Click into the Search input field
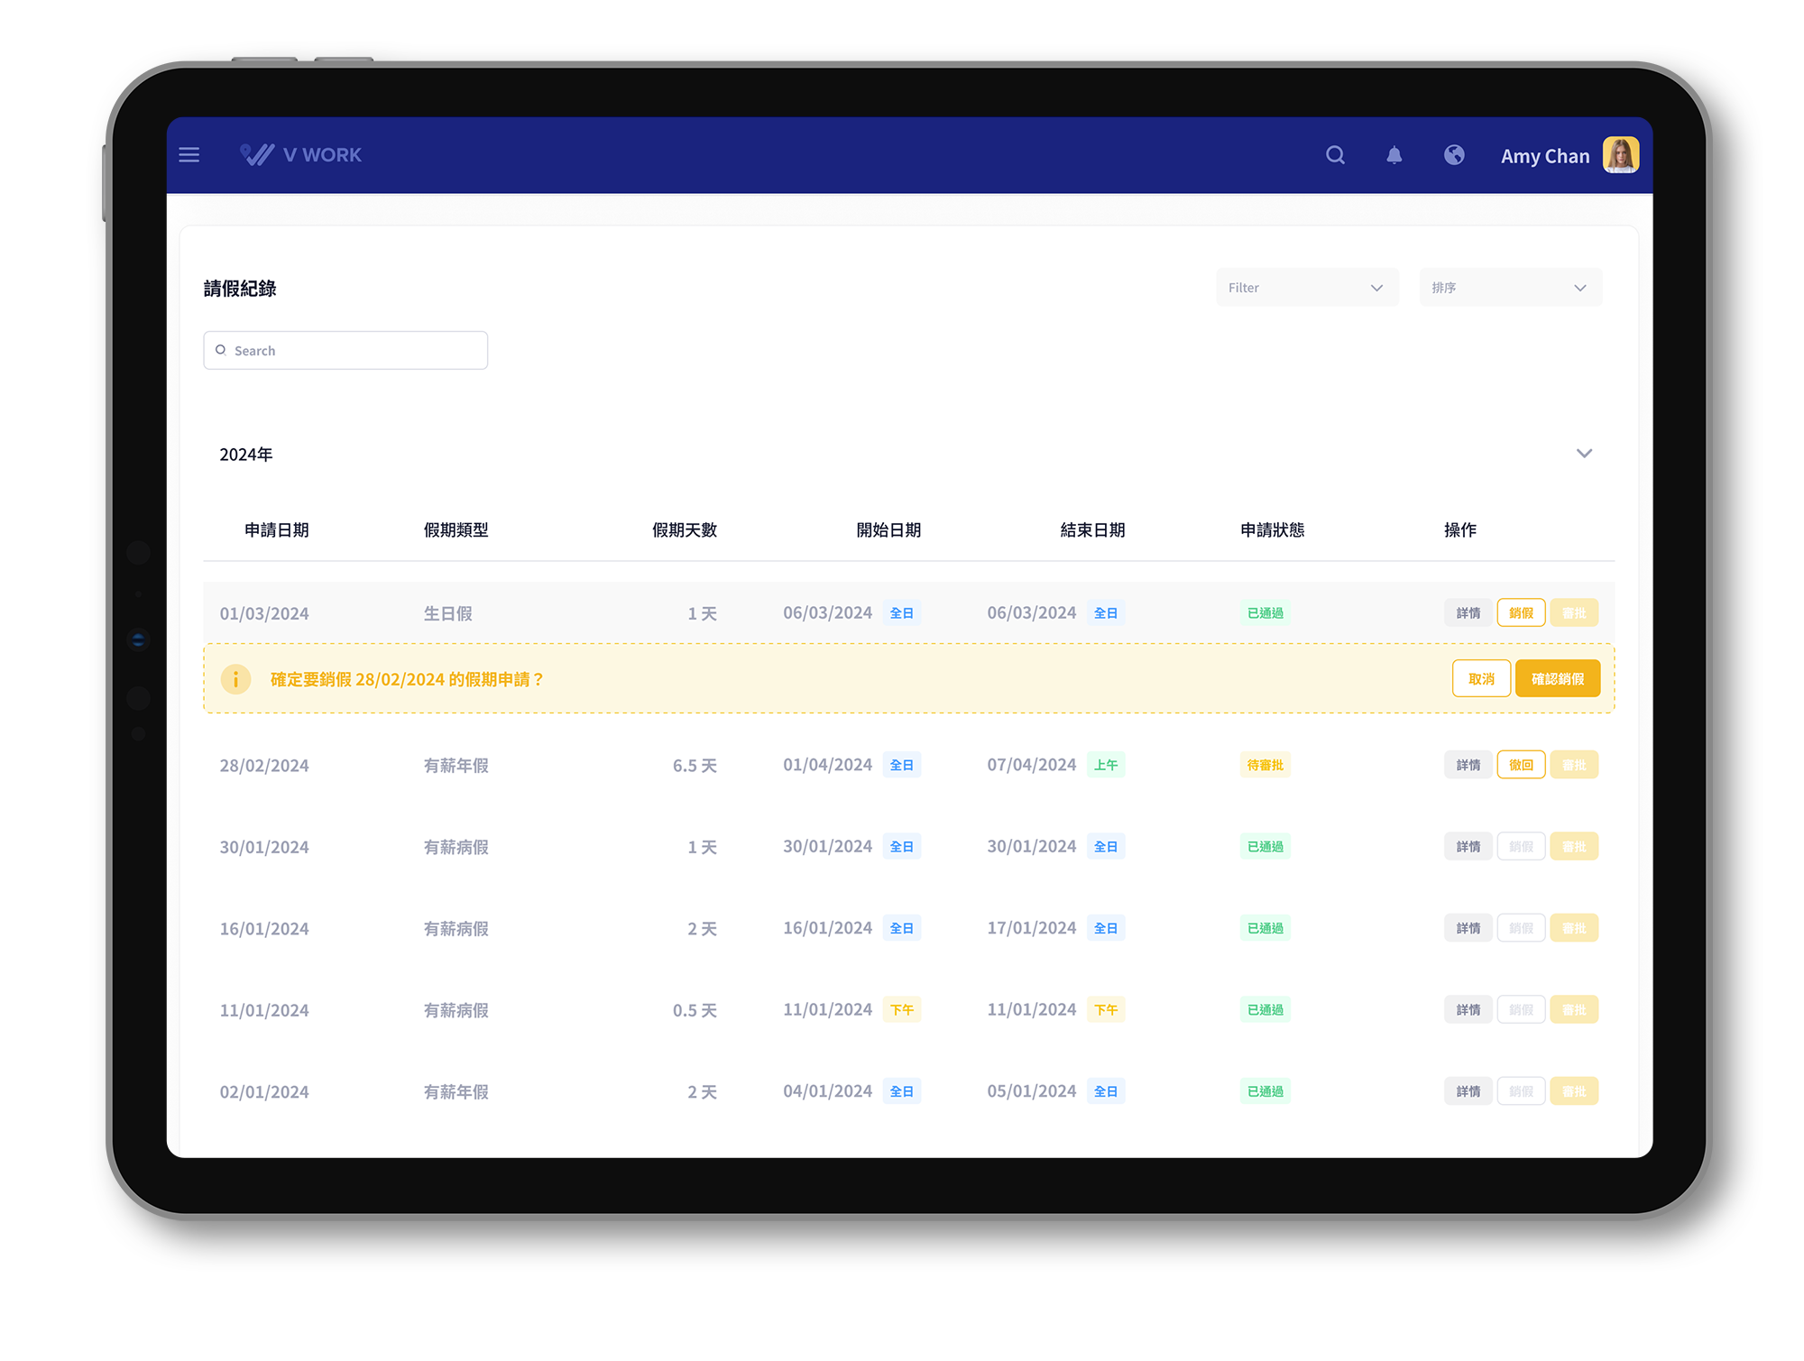 (346, 351)
